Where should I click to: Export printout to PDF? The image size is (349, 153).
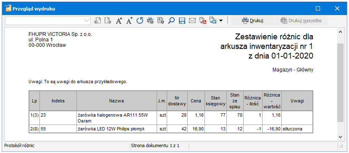(203, 21)
